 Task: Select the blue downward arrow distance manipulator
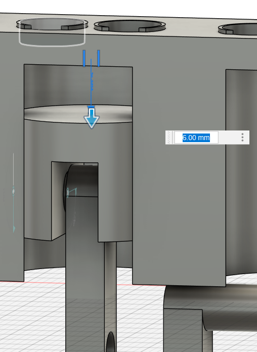pos(92,118)
